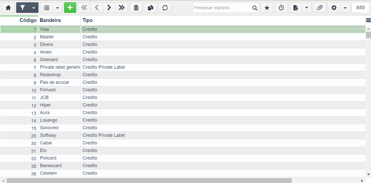
Task: Click the horizontal scrollbar right arrow
Action: pos(362,180)
